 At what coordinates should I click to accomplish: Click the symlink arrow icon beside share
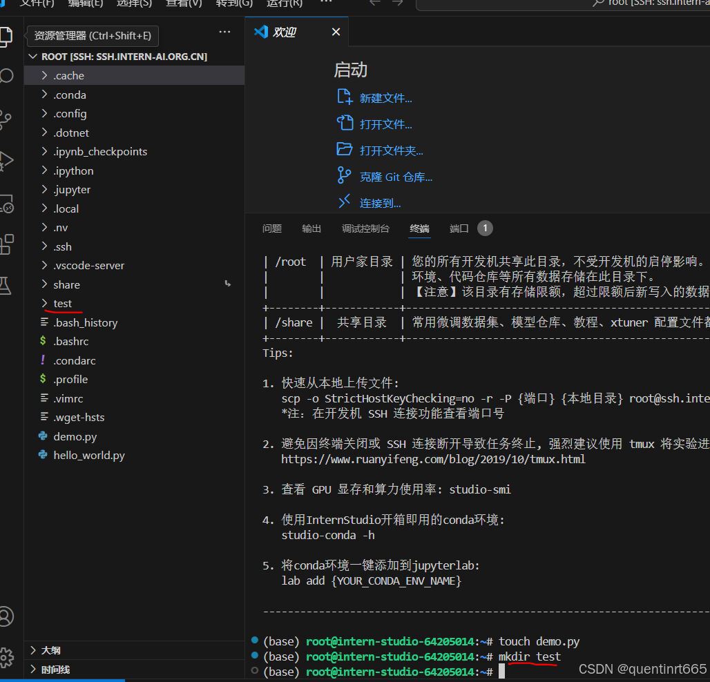pos(228,284)
